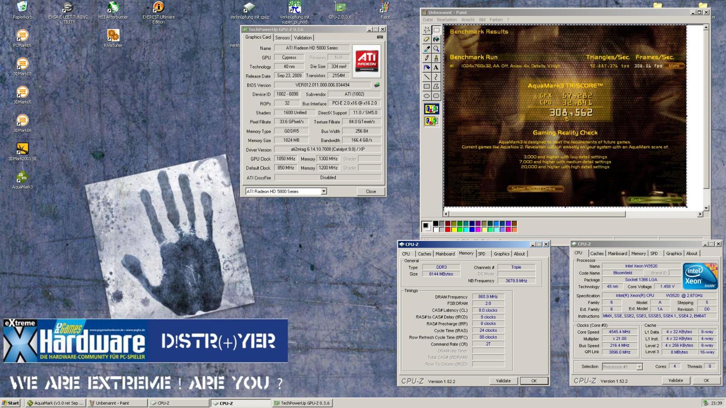Select the straight Line tool
This screenshot has width=726, height=408.
point(427,77)
